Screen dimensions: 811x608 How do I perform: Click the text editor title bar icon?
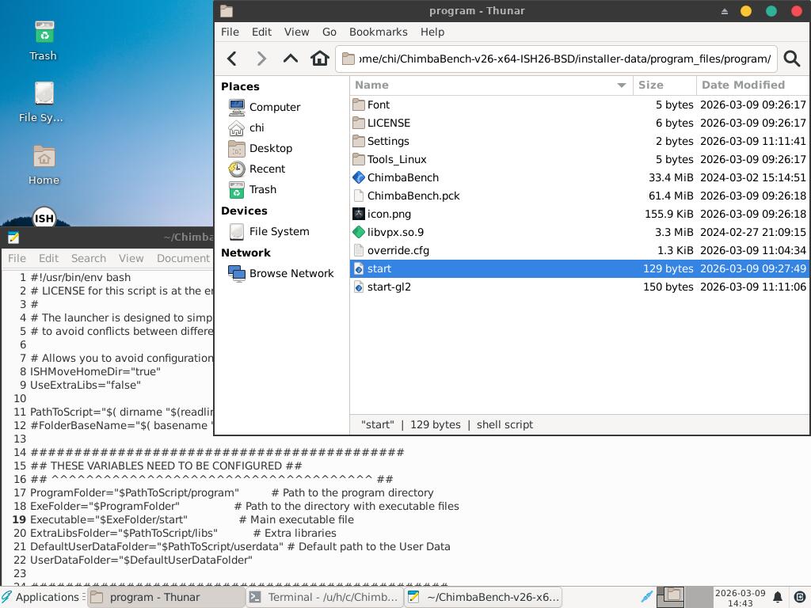(13, 237)
